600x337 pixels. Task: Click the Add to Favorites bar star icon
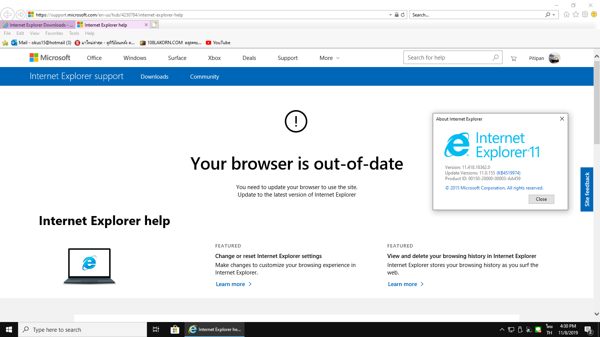[5, 43]
